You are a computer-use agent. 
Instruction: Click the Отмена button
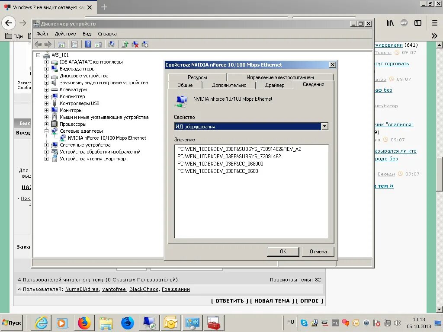click(x=318, y=251)
